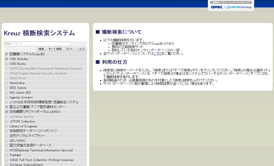The image size is (274, 166).
Task: Click the Kreuz 横断検索システム title
Action: (x=39, y=33)
